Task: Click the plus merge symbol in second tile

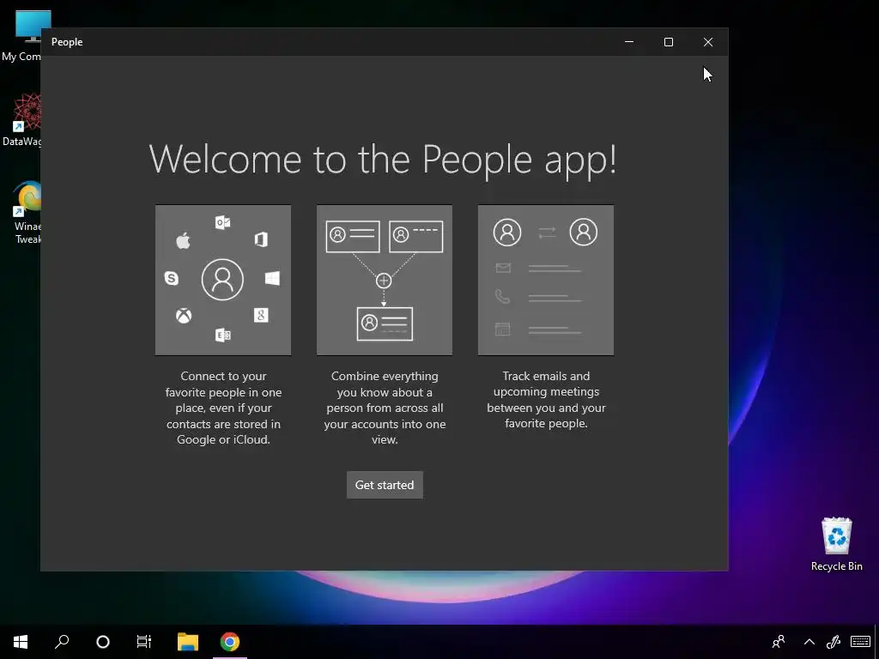Action: coord(384,281)
